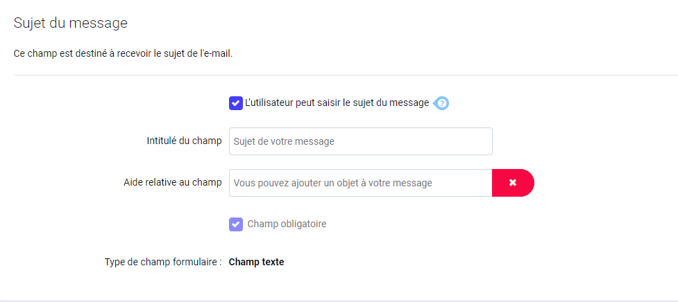Click the Type de champ formulaire label

click(163, 262)
